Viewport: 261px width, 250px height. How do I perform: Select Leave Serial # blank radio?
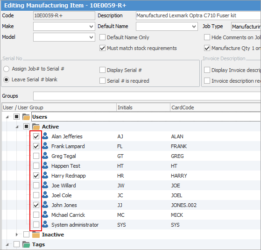click(x=7, y=79)
